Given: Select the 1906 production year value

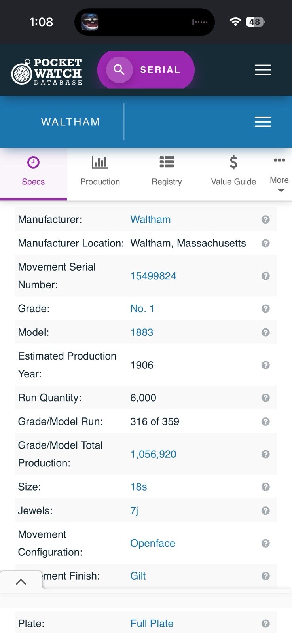Looking at the screenshot, I should pyautogui.click(x=142, y=365).
